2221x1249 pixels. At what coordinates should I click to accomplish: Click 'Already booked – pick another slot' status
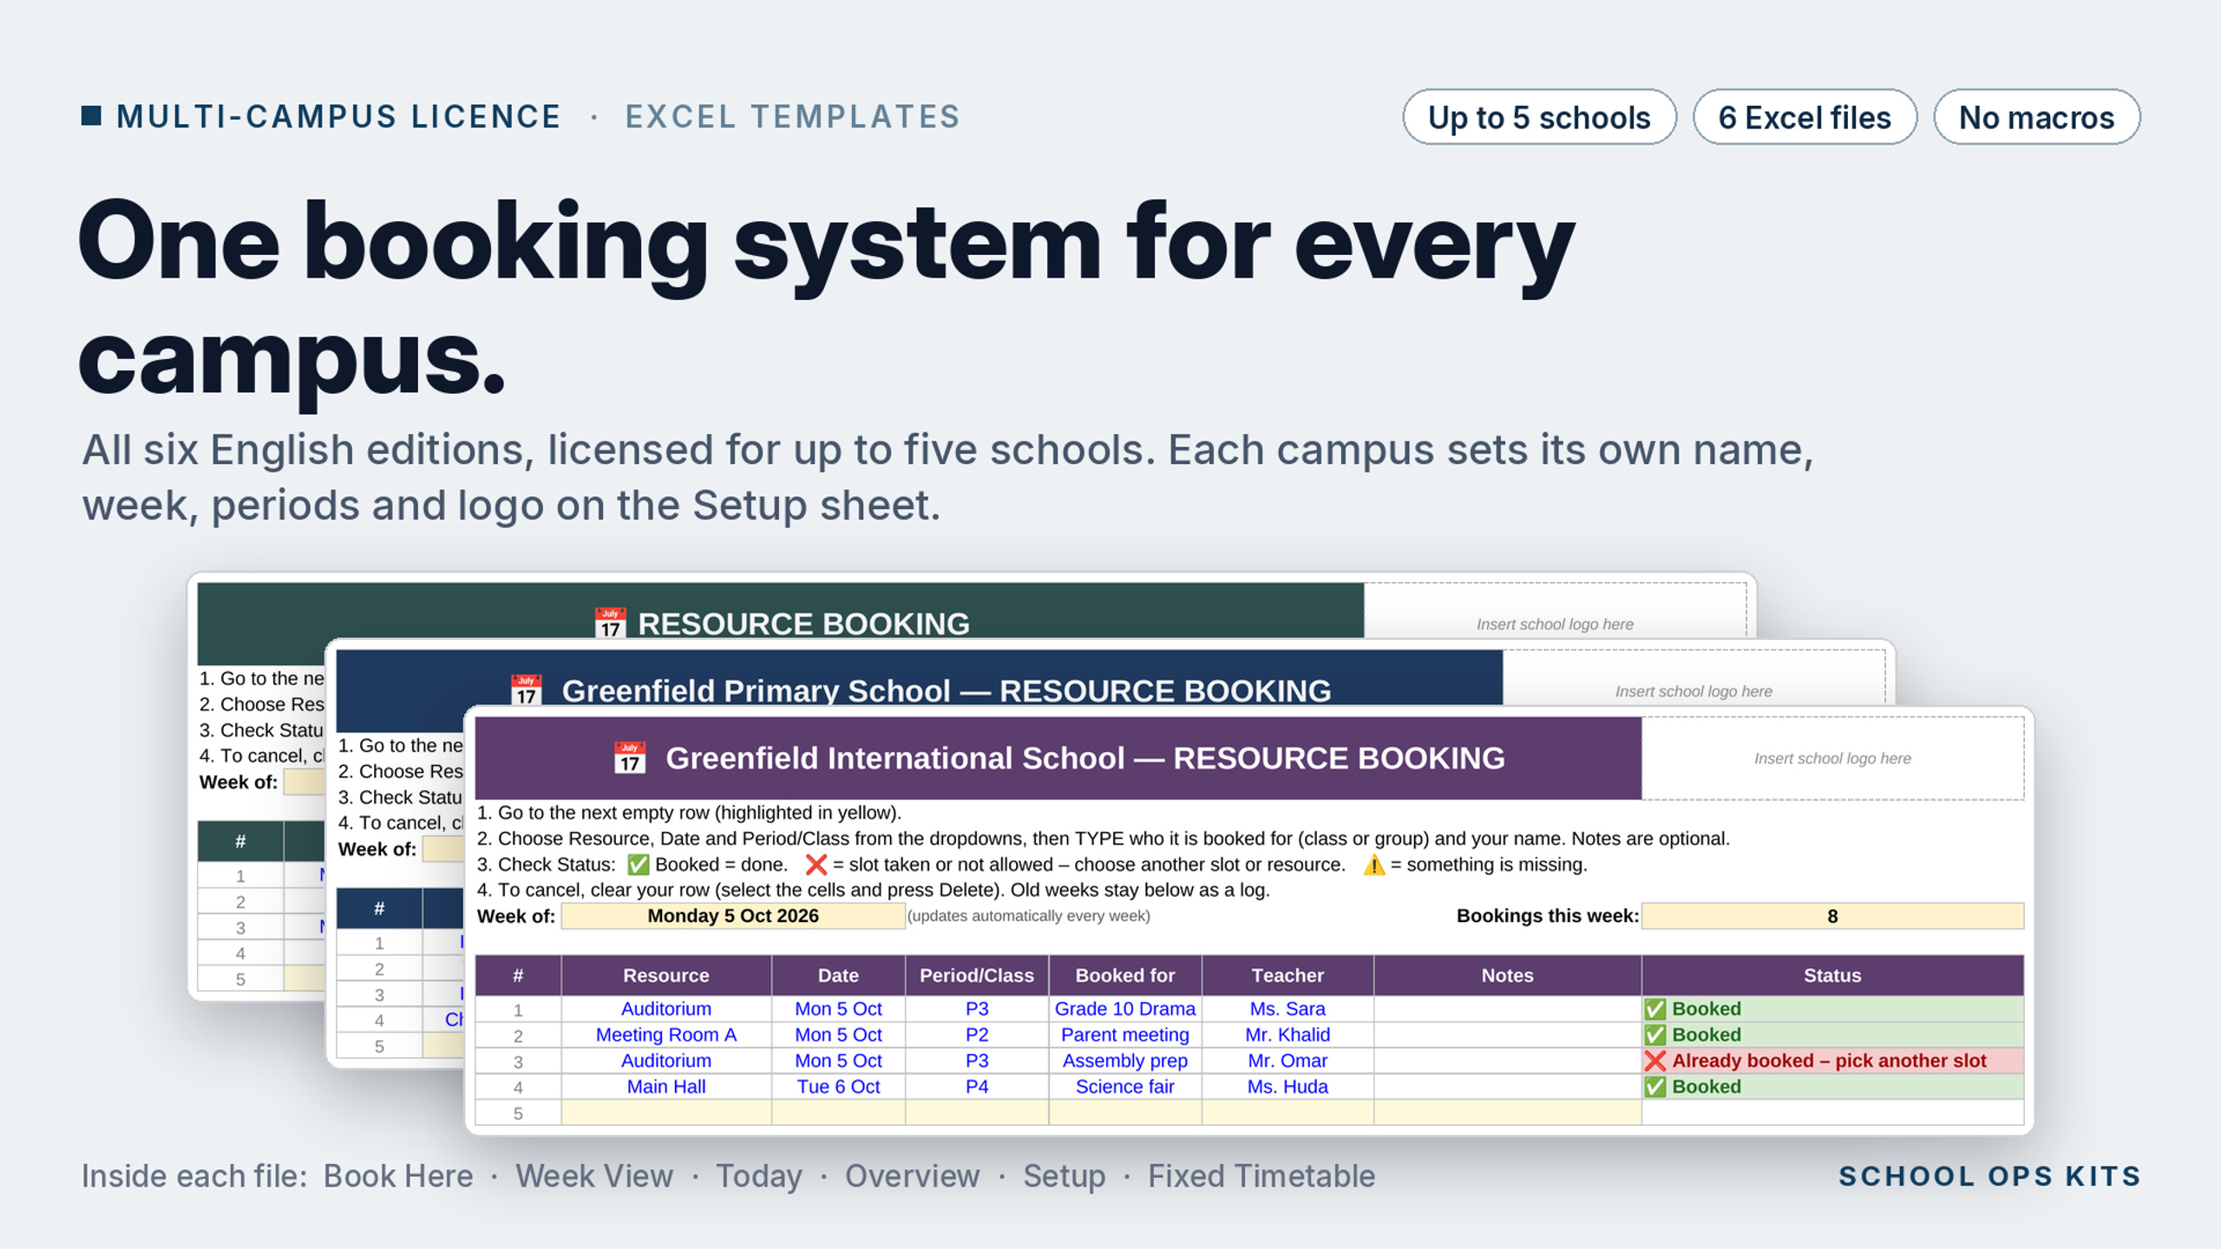point(1832,1061)
